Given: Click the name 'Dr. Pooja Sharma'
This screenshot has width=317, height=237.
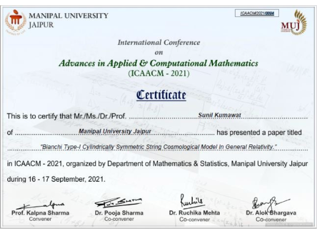Looking at the screenshot, I should click(119, 213).
